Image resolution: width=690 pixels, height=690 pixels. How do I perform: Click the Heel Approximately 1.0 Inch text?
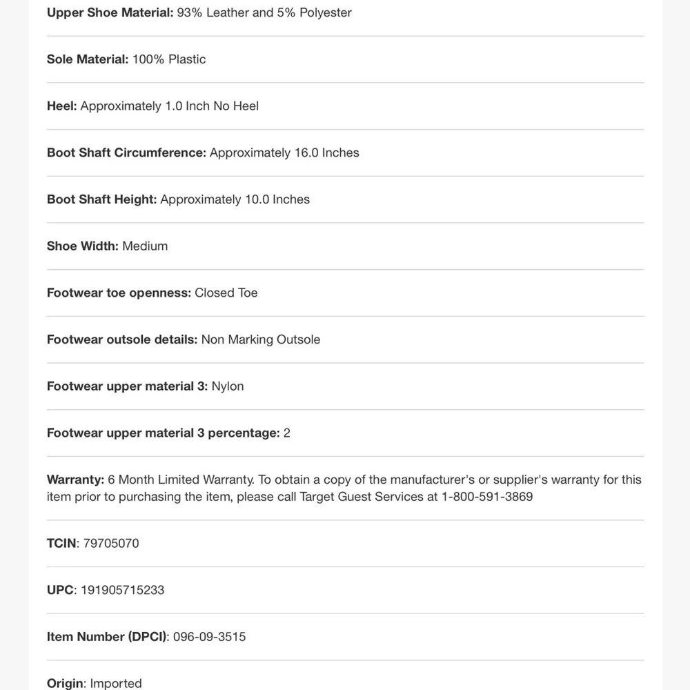(x=152, y=106)
